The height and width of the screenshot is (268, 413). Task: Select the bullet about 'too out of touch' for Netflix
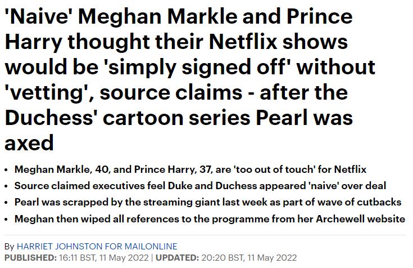coord(190,169)
